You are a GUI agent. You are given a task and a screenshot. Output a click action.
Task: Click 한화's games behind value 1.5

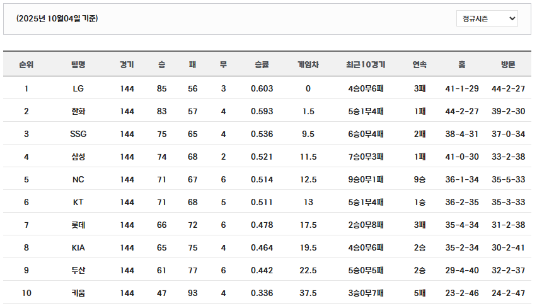[308, 112]
